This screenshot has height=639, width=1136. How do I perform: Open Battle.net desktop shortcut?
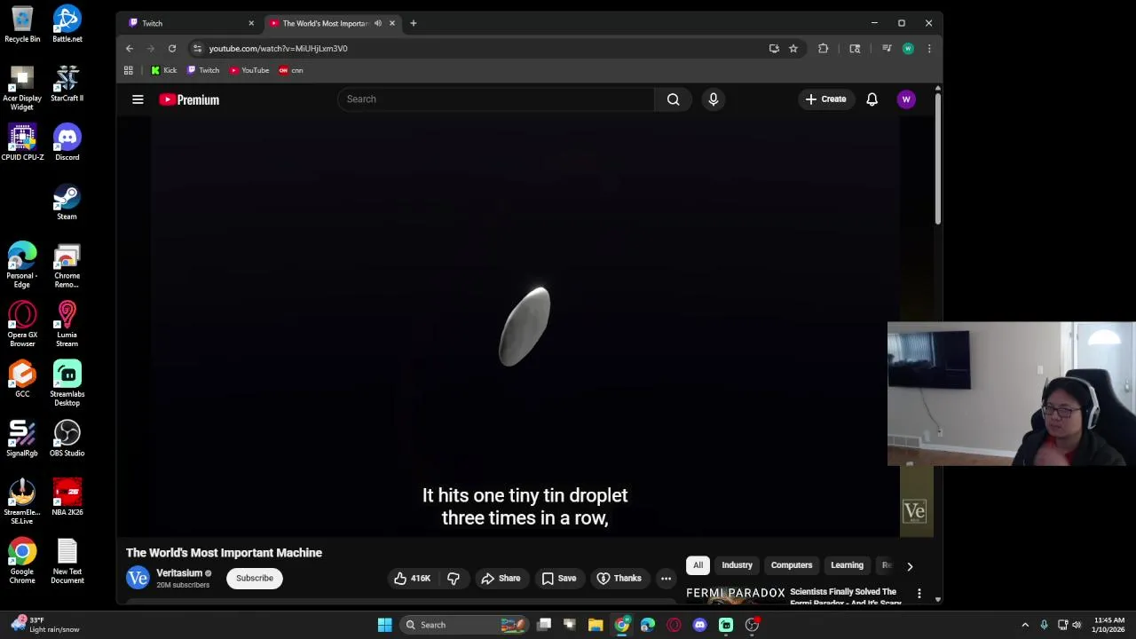67,24
